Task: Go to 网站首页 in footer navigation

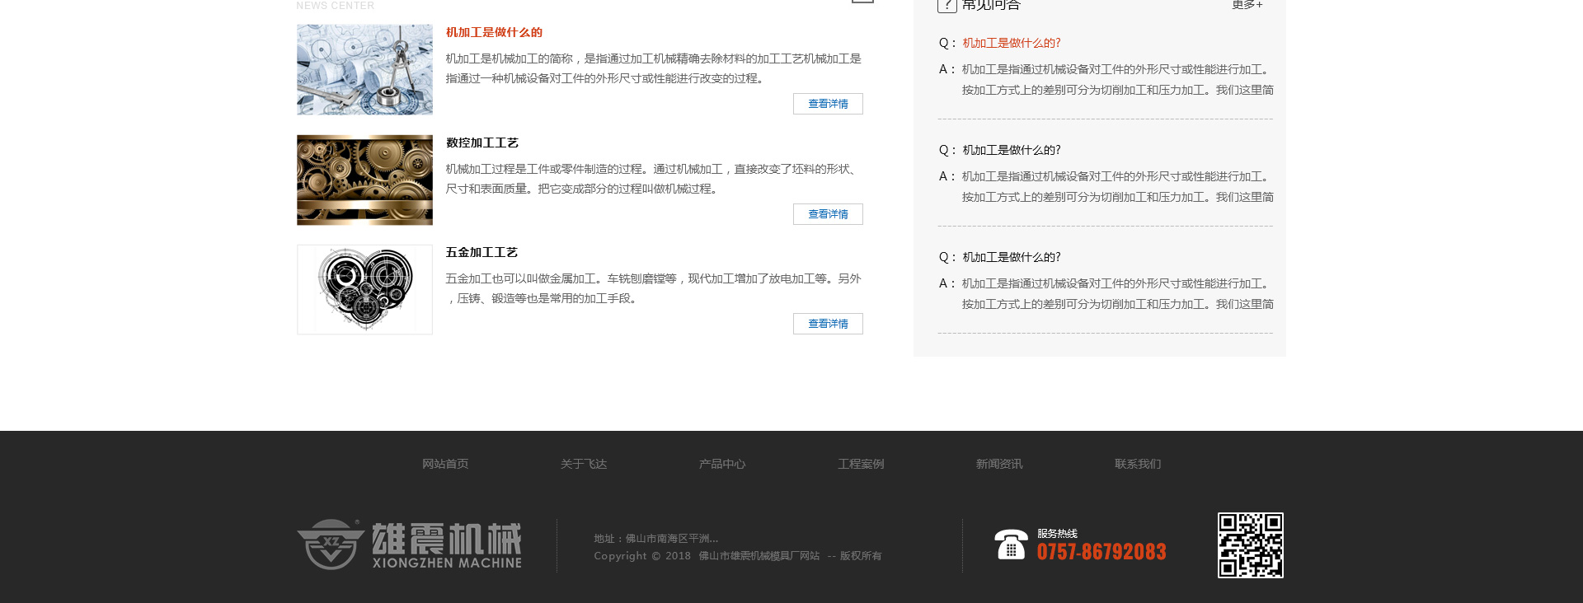Action: point(445,464)
